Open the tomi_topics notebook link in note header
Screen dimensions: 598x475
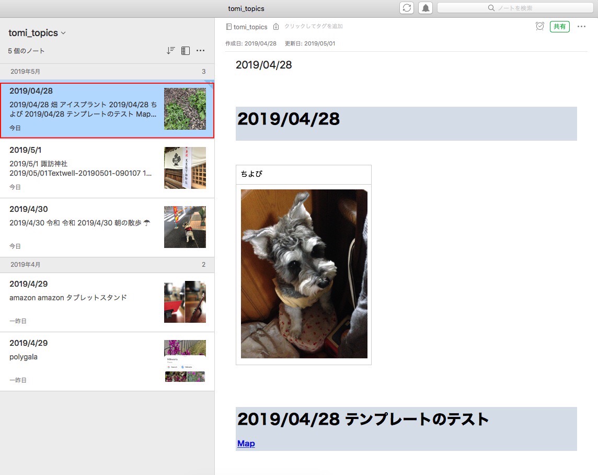[x=250, y=27]
